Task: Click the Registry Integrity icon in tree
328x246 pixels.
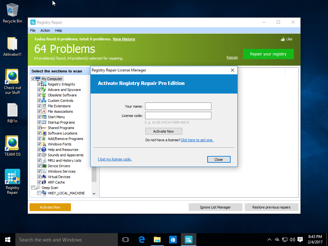Action: pyautogui.click(x=44, y=84)
